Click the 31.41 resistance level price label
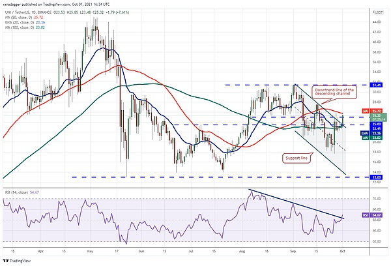 point(376,85)
